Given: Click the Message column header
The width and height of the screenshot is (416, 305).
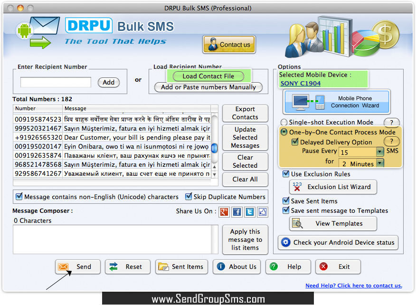Looking at the screenshot, I should pos(137,108).
